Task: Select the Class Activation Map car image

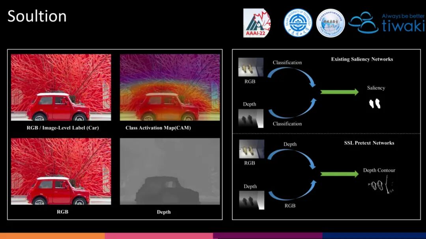Action: (170, 87)
